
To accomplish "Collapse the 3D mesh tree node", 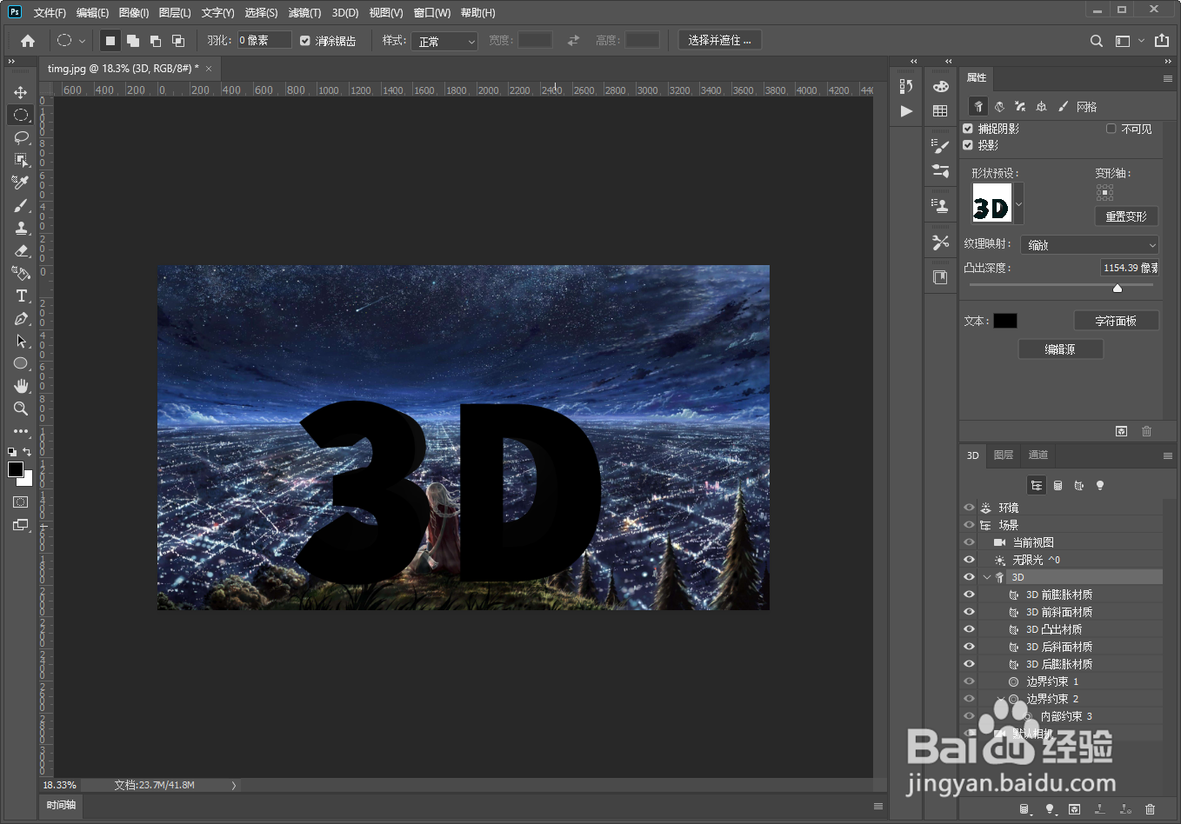I will coord(987,577).
